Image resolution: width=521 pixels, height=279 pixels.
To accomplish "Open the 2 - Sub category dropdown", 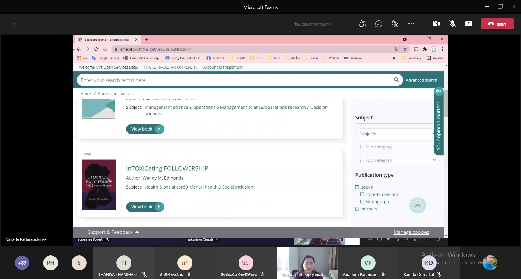I will tap(398, 160).
